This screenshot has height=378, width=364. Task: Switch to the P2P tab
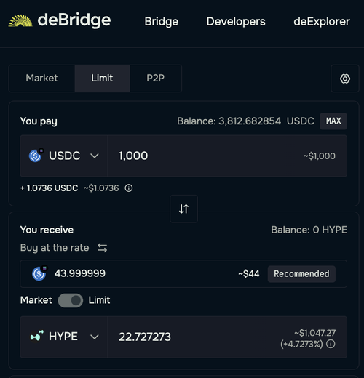(156, 79)
